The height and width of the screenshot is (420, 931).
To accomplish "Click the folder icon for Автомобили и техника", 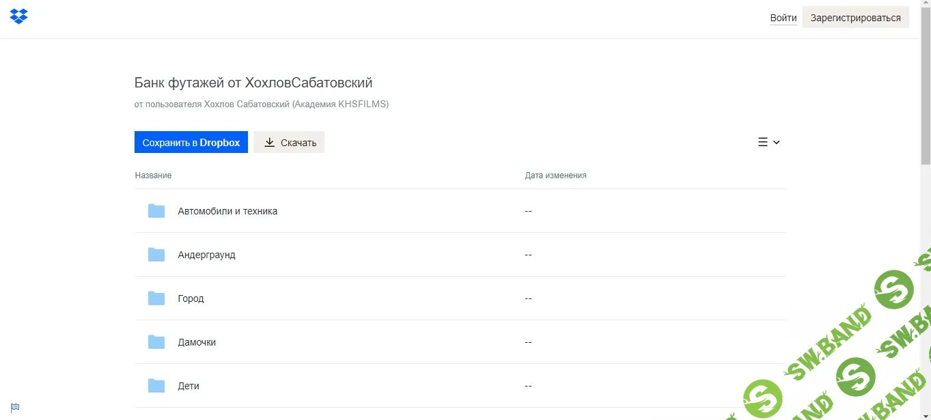I will (156, 211).
